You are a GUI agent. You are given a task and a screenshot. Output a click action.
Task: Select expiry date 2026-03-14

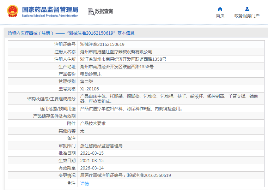pyautogui.click(x=92, y=168)
